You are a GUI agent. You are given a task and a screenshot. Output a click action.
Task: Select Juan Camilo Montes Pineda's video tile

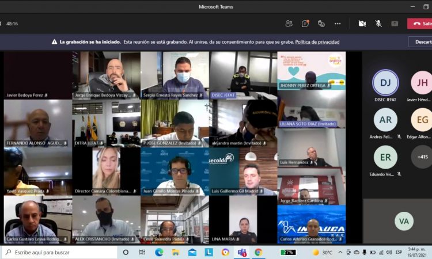click(175, 171)
